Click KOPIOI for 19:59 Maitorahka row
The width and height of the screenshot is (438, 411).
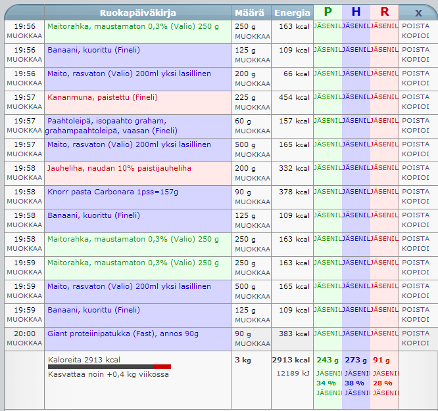click(x=416, y=272)
